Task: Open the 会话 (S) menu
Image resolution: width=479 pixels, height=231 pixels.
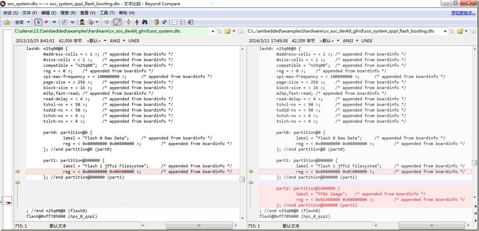Action: (x=10, y=13)
